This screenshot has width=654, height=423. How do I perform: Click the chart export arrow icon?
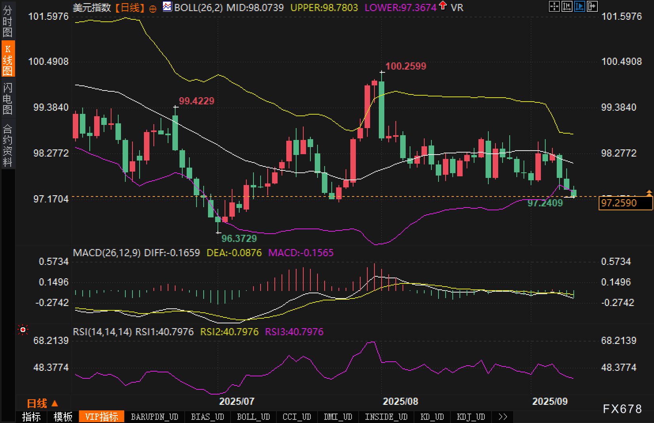pos(592,6)
